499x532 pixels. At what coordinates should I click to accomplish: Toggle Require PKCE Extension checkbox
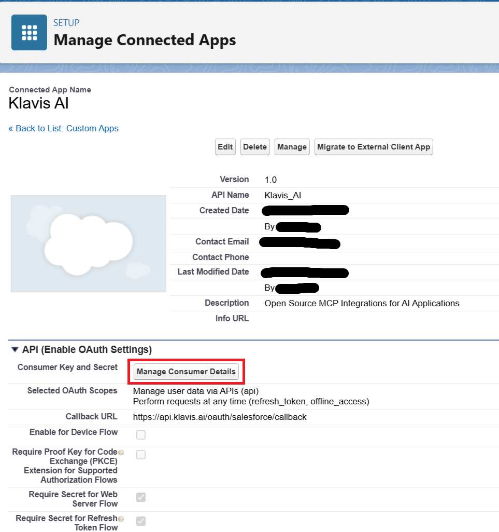pyautogui.click(x=141, y=455)
